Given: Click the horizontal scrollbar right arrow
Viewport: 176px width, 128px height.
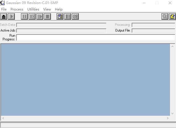Looking at the screenshot, I should tap(168, 118).
